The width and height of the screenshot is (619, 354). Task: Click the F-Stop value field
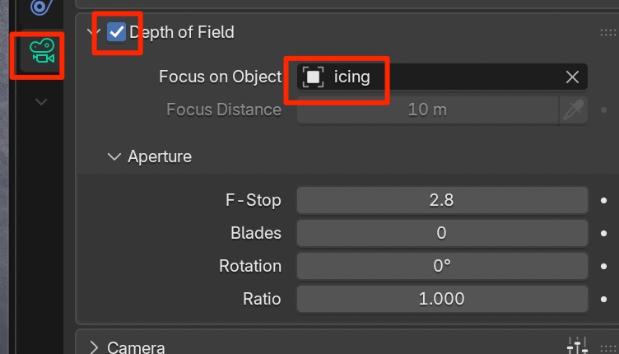click(x=441, y=200)
